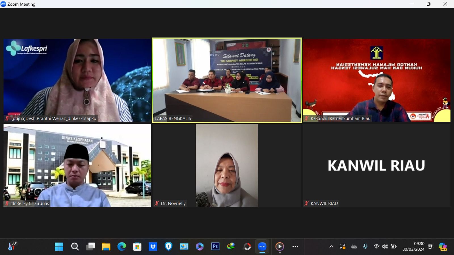Close the Zoom Meeting window
Viewport: 454px width, 255px height.
click(x=445, y=4)
